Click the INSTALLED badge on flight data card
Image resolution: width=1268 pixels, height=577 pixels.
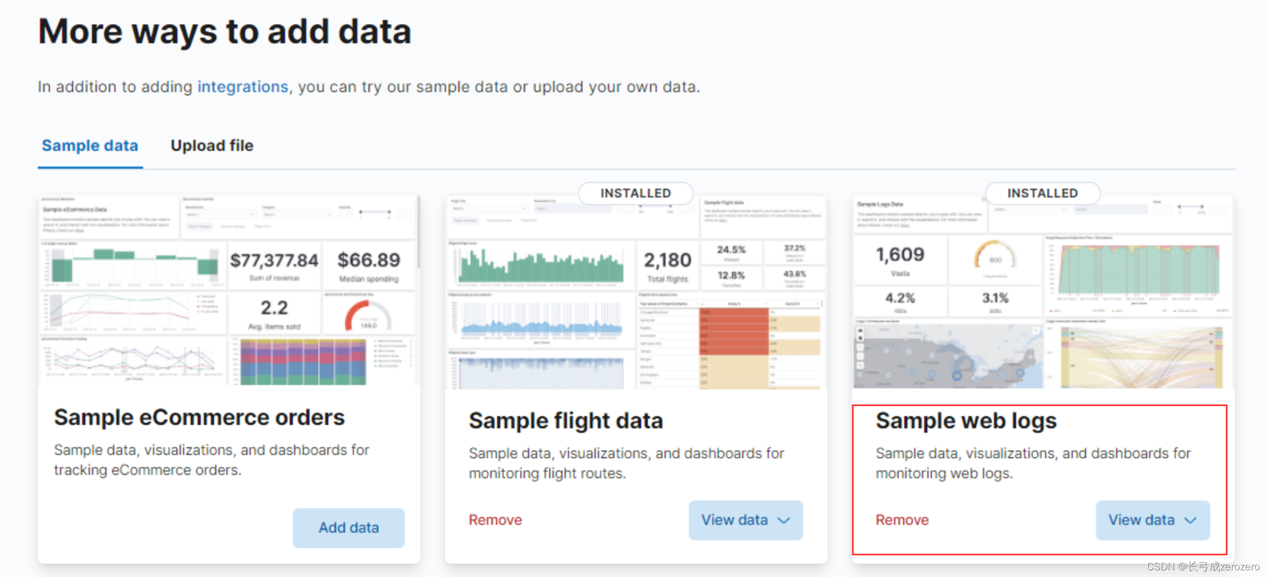(636, 193)
